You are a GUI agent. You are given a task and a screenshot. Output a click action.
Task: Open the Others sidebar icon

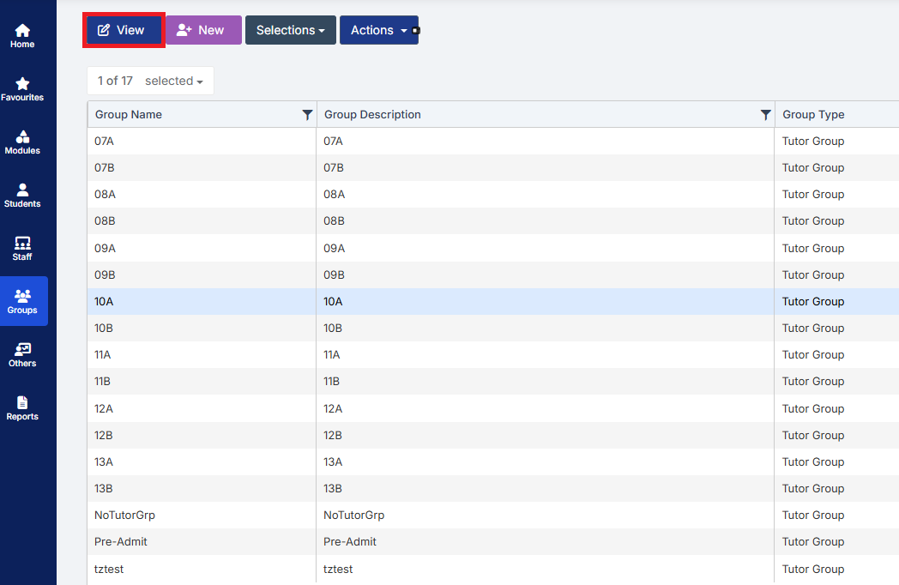21,353
